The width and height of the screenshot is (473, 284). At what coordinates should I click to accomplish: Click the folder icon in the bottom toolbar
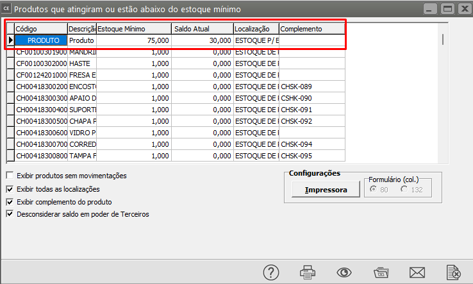(x=381, y=272)
